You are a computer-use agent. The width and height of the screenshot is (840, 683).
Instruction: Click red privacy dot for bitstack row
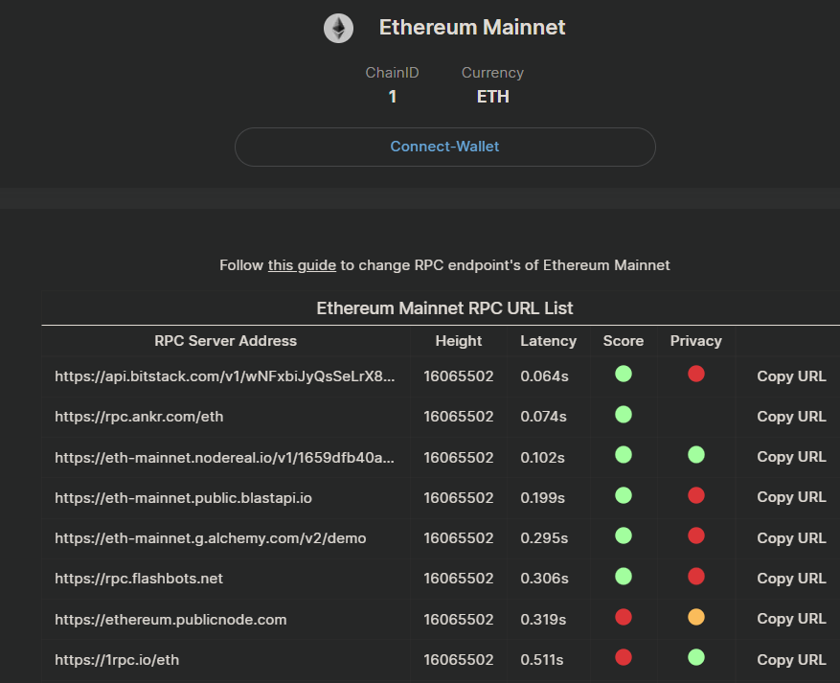click(696, 374)
